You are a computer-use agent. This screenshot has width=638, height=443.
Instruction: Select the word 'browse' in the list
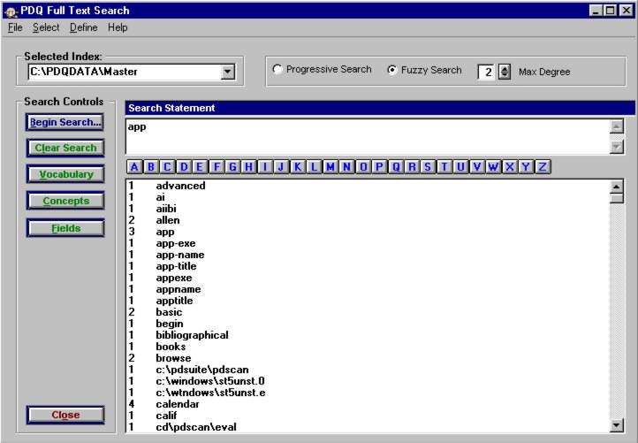coord(173,358)
